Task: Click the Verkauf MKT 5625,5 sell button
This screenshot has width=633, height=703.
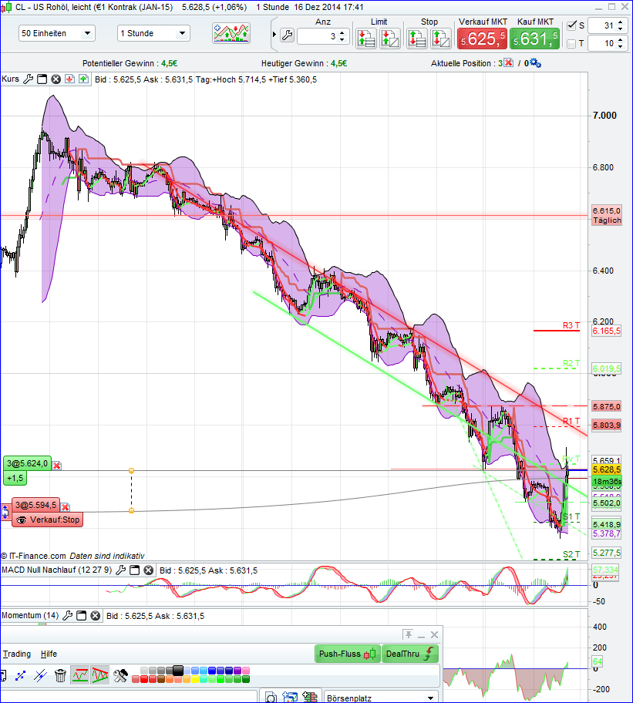Action: 482,37
